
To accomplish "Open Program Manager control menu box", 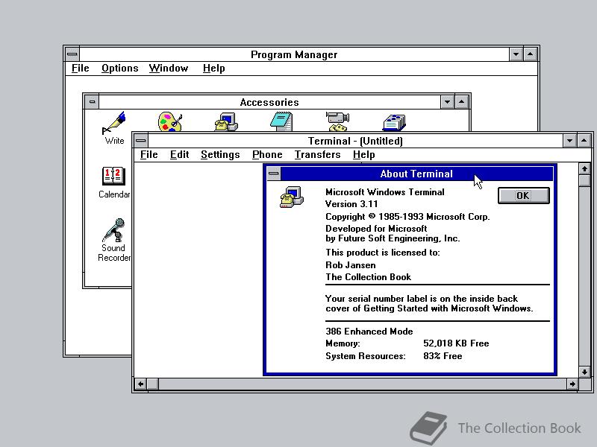I will [72, 54].
